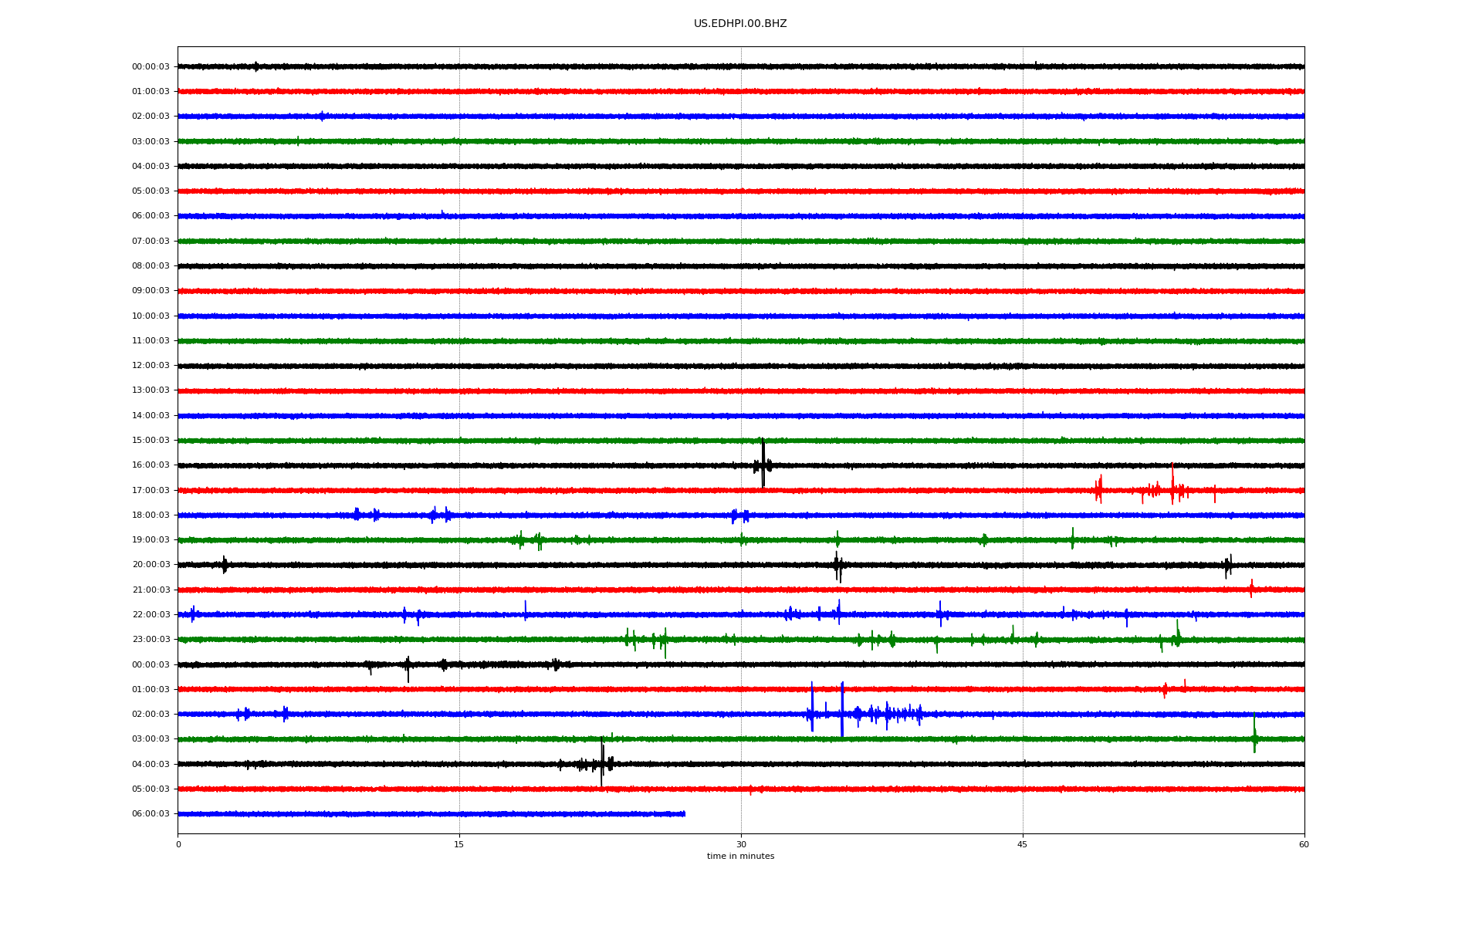Select the 12:00:03 trace label
1482x926 pixels.
pyautogui.click(x=151, y=366)
